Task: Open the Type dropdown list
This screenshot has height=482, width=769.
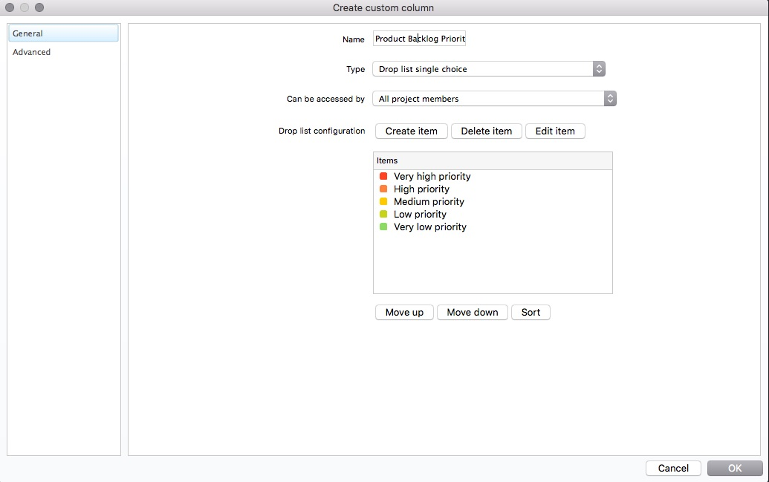Action: tap(489, 69)
